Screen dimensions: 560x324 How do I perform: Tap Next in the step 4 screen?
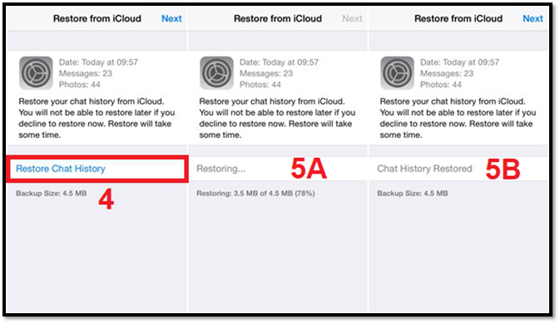pyautogui.click(x=171, y=18)
